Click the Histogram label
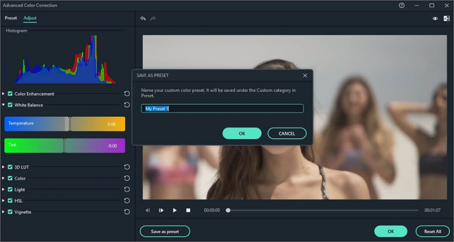The image size is (454, 242). (x=16, y=31)
